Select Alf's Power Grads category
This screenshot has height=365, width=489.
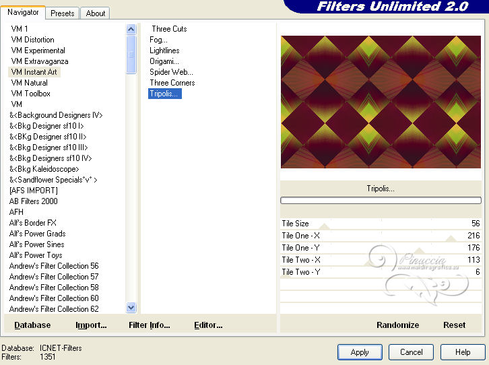38,234
